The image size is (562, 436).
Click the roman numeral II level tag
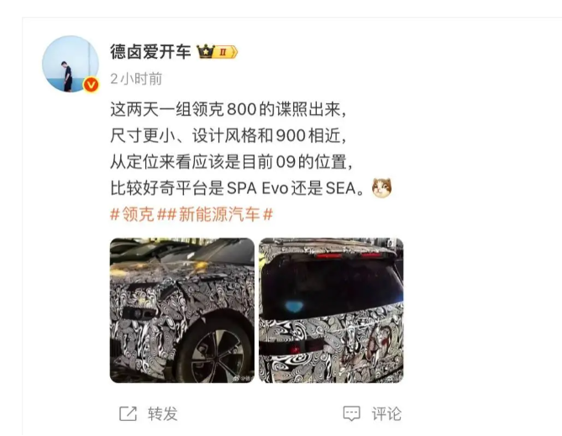point(226,52)
